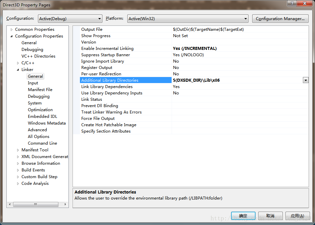This screenshot has width=315, height=225.
Task: Click the title bar help question mark icon
Action: point(292,3)
